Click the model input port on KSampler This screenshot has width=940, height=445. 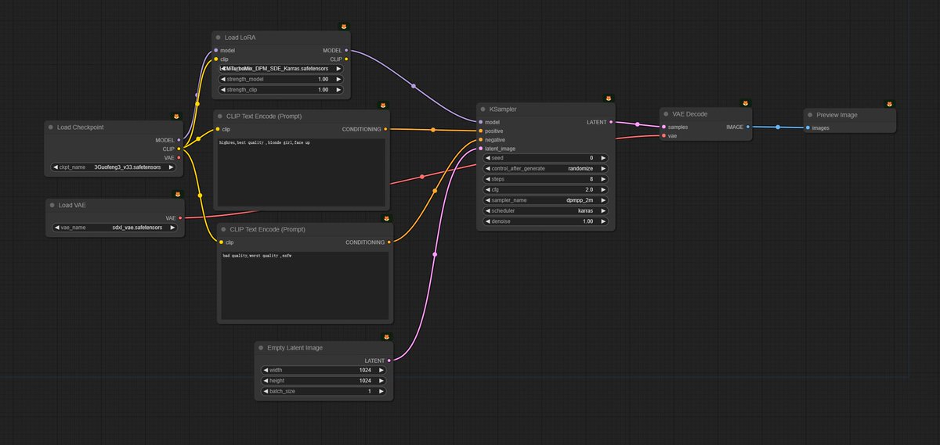(x=481, y=122)
